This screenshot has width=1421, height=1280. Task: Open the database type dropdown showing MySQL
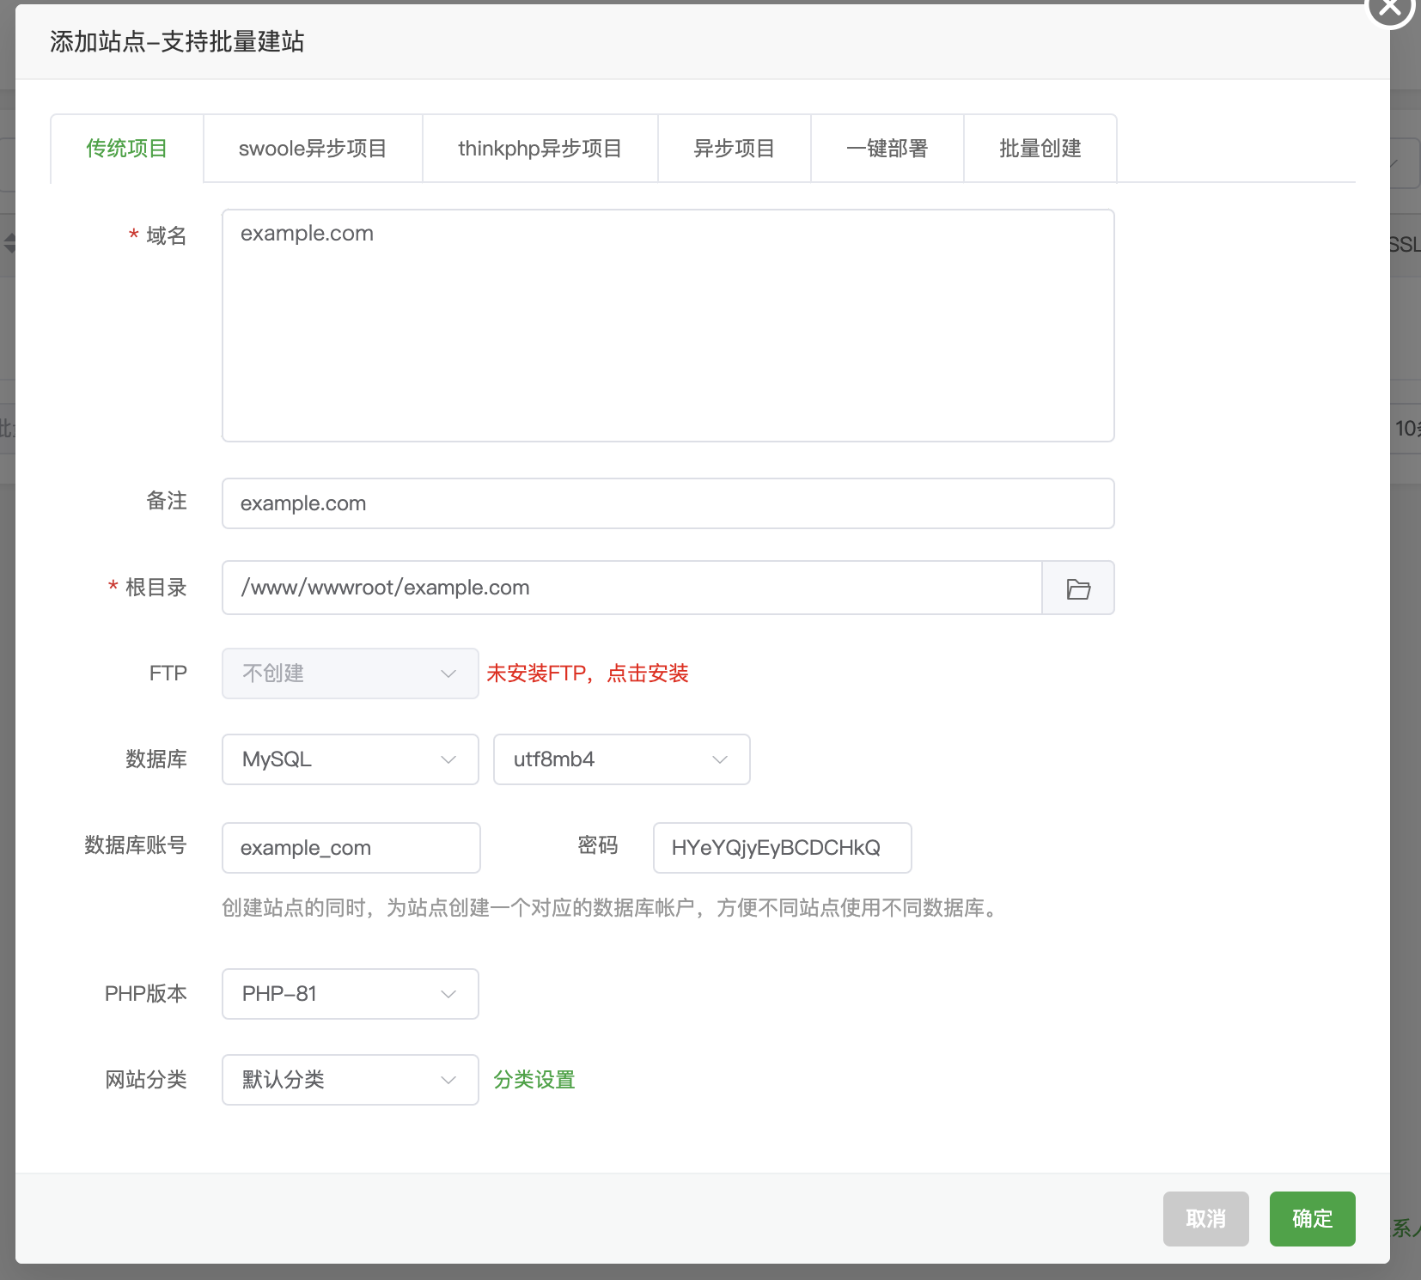click(x=349, y=759)
